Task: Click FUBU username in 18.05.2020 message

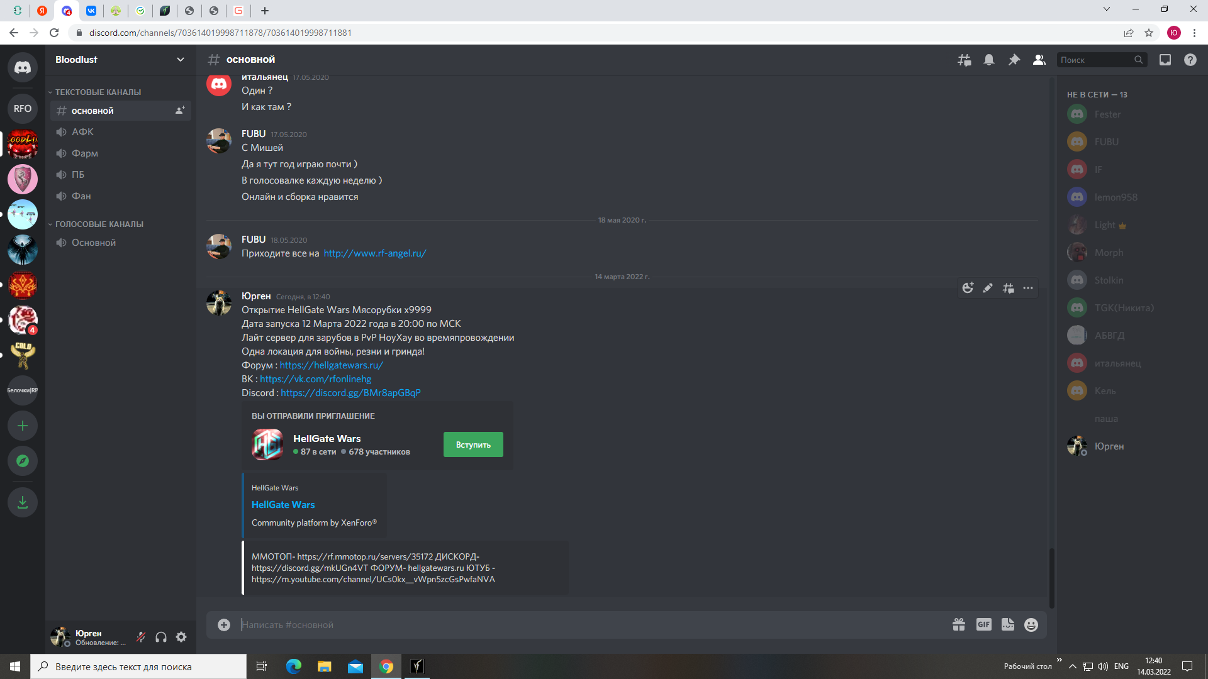Action: (x=254, y=240)
